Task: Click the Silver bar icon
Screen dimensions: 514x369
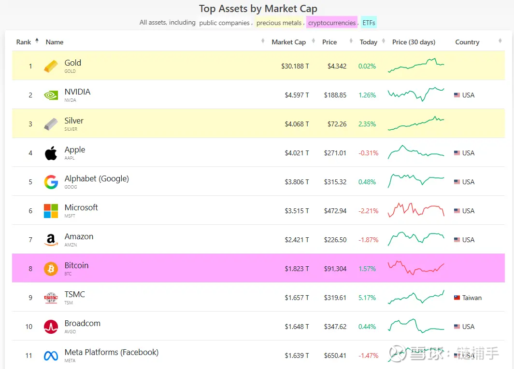Action: click(x=51, y=124)
